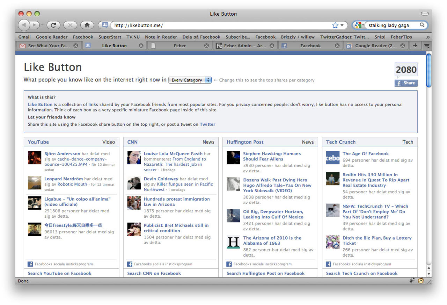447x305 pixels.
Task: Switch to the Google Reader tab
Action: [375, 45]
